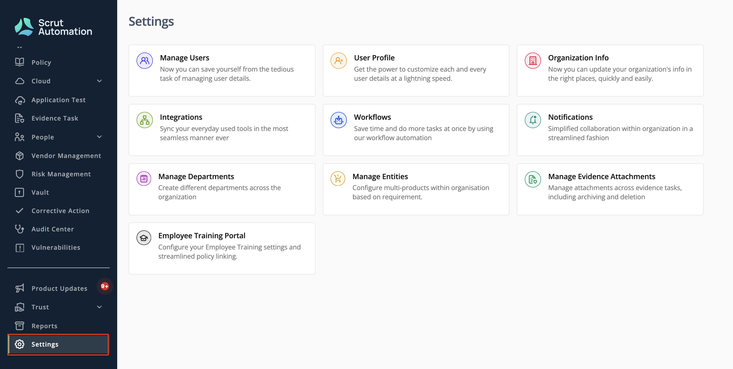Open Application Test in sidebar

[x=58, y=100]
